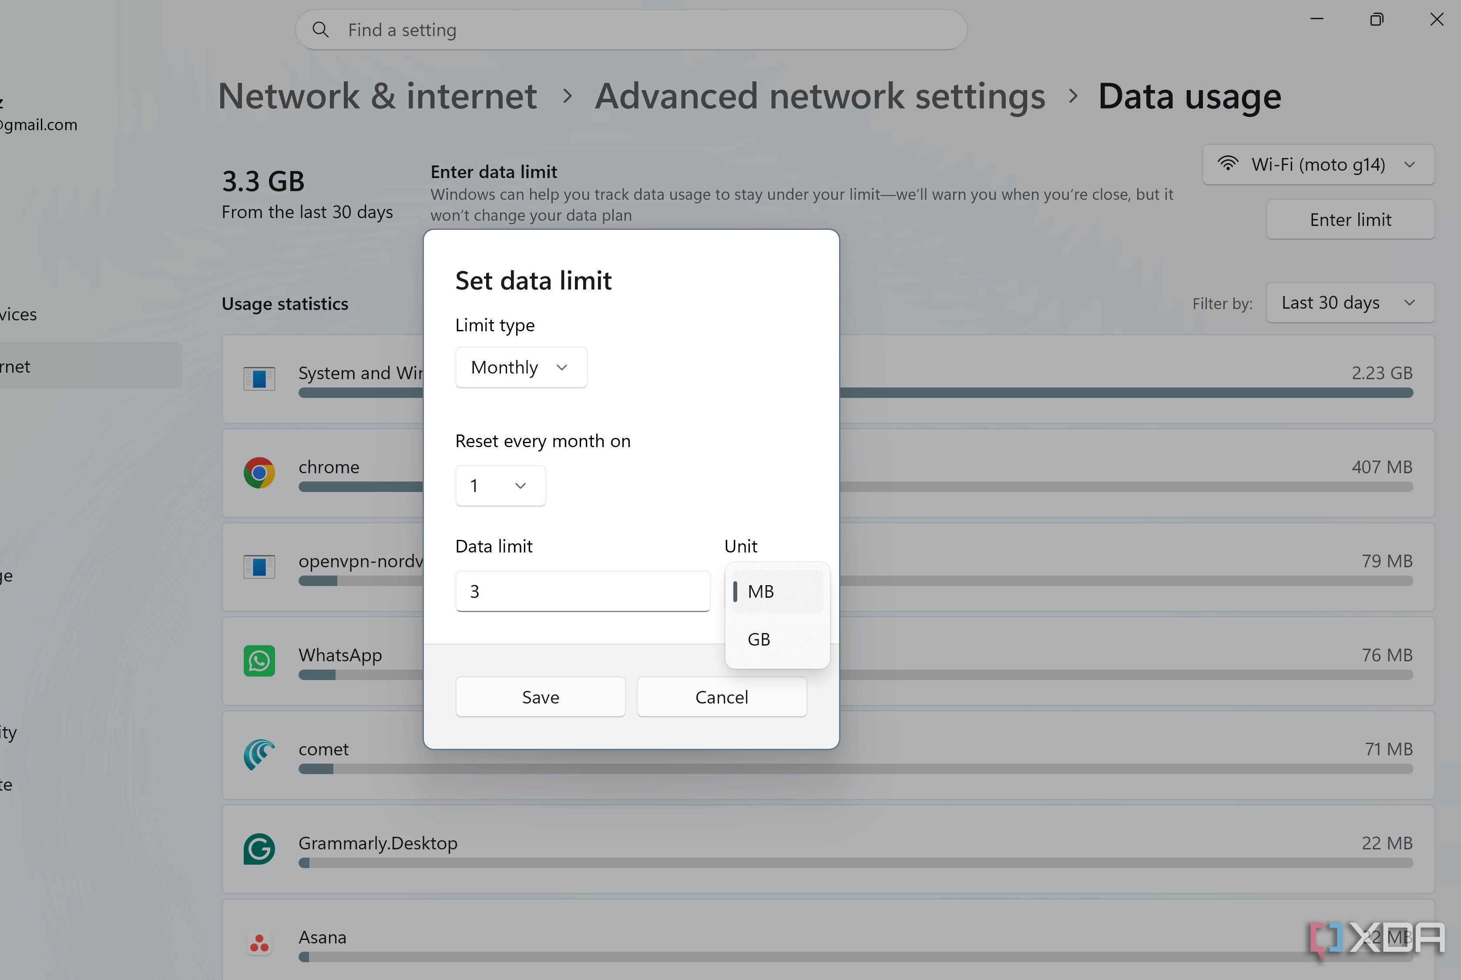Click Save in Set data limit dialog
The width and height of the screenshot is (1461, 980).
coord(540,697)
